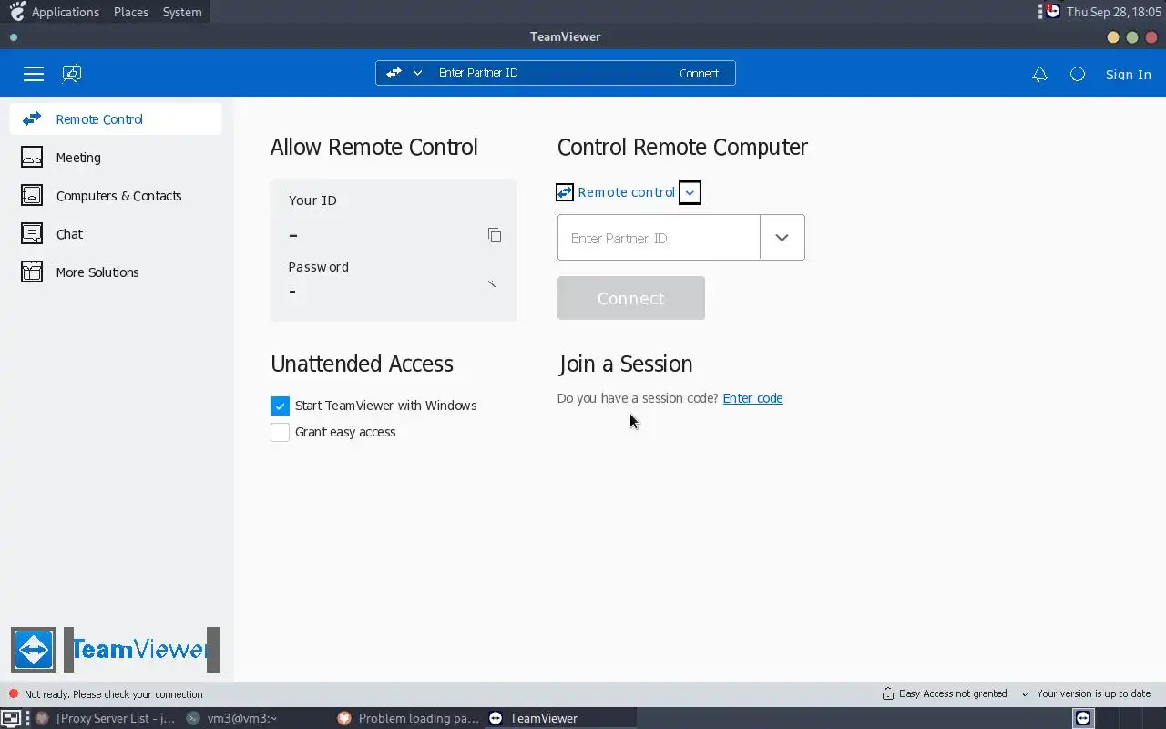Viewport: 1166px width, 729px height.
Task: Click the gray Connect button
Action: [631, 298]
